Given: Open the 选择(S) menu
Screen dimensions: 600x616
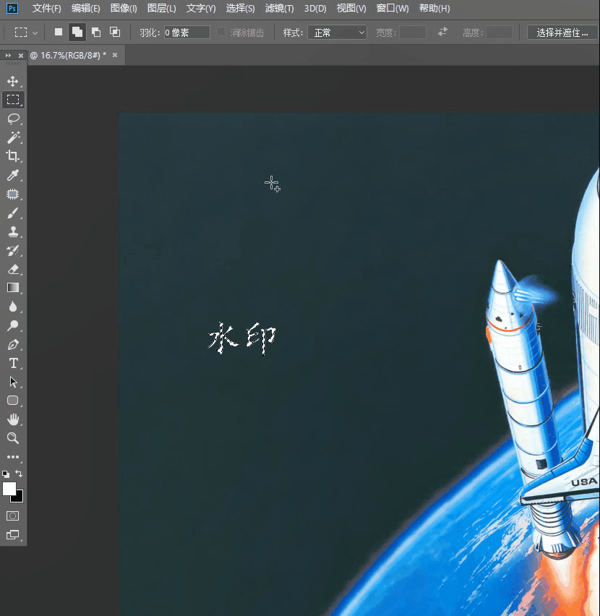Looking at the screenshot, I should [240, 8].
